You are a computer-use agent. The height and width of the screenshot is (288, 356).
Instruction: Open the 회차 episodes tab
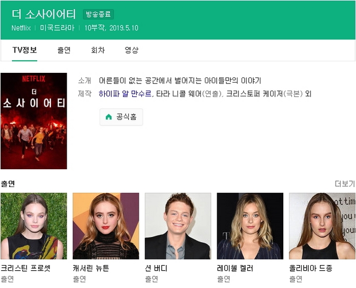pyautogui.click(x=98, y=50)
